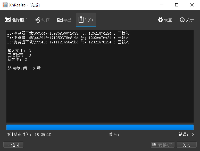
Task: Click the 输入文件: 3 line in log
Action: click(19, 51)
